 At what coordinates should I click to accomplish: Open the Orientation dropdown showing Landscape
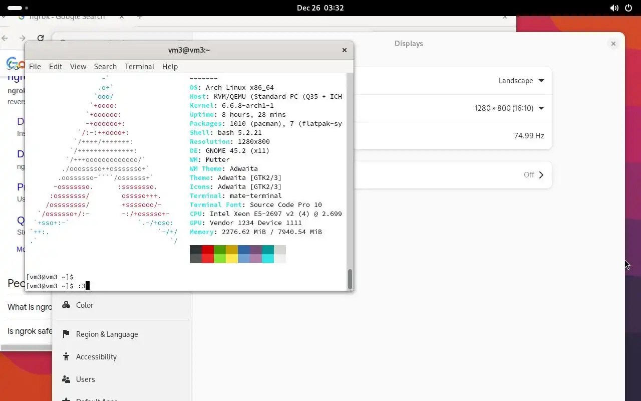521,81
